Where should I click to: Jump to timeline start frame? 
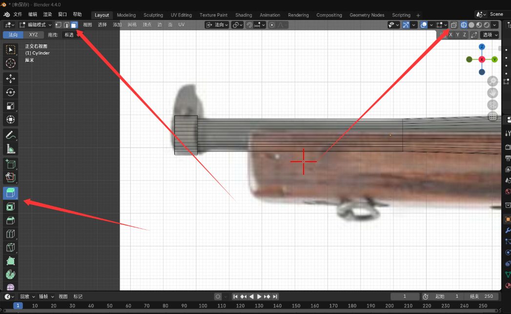point(235,296)
